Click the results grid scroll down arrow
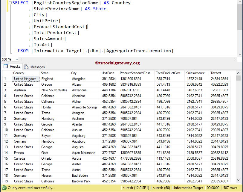243x192 pixels. pyautogui.click(x=238, y=180)
